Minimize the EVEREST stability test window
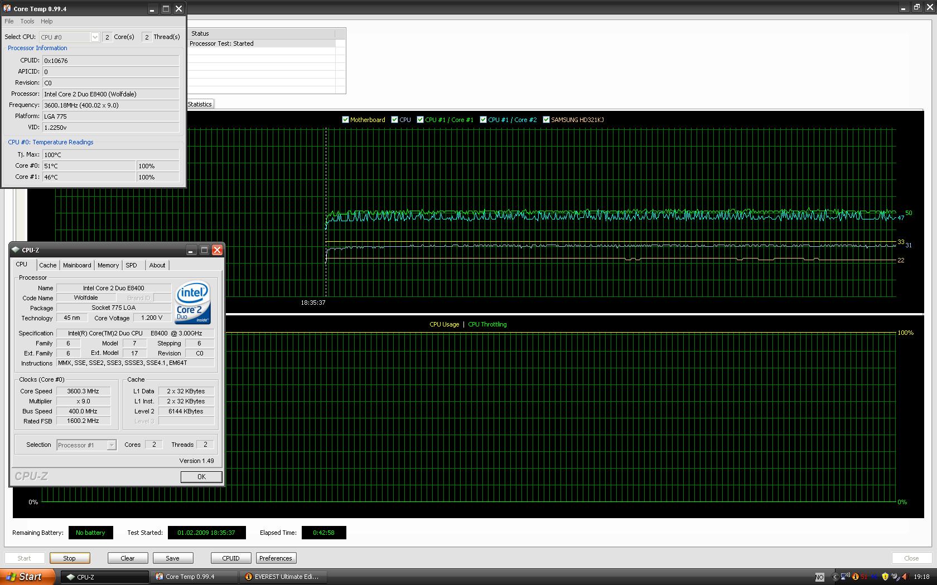 [x=903, y=8]
